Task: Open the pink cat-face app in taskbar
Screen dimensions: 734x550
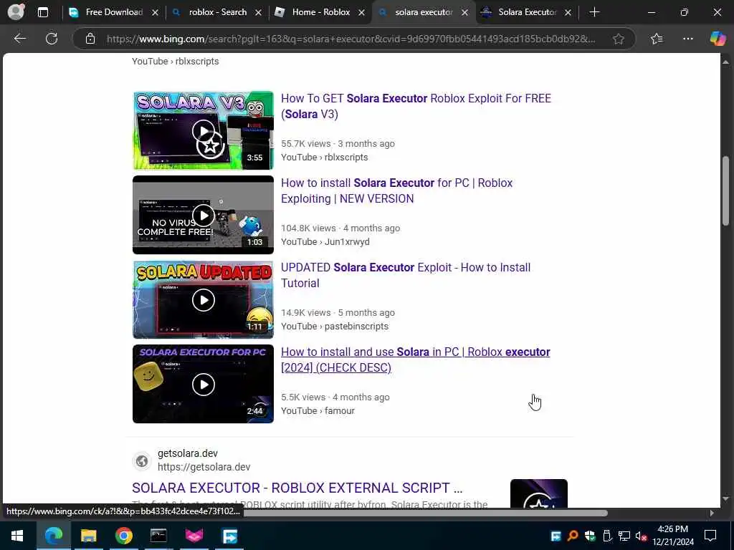Action: [194, 536]
